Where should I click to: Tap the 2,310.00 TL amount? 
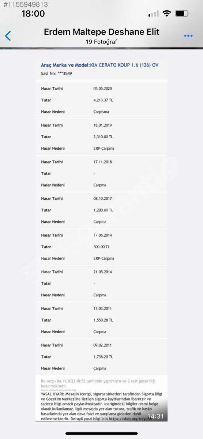pyautogui.click(x=103, y=137)
